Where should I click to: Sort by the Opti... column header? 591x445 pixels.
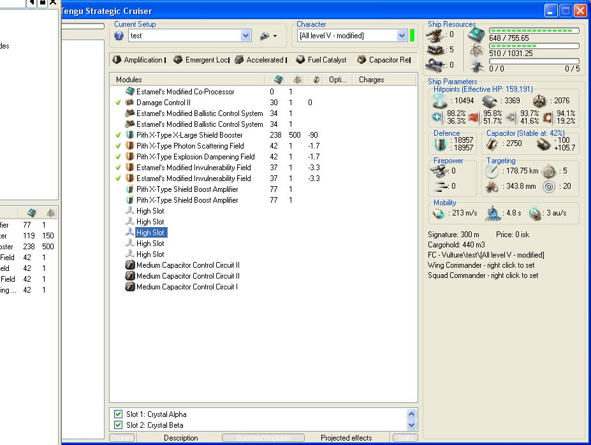click(338, 80)
